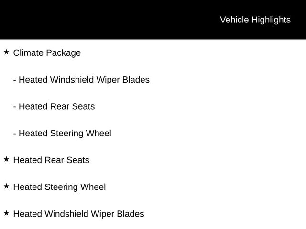Viewport: 306px width, 229px height.
Task: Click the word "Package" in Climate Package
Action: pyautogui.click(x=63, y=53)
